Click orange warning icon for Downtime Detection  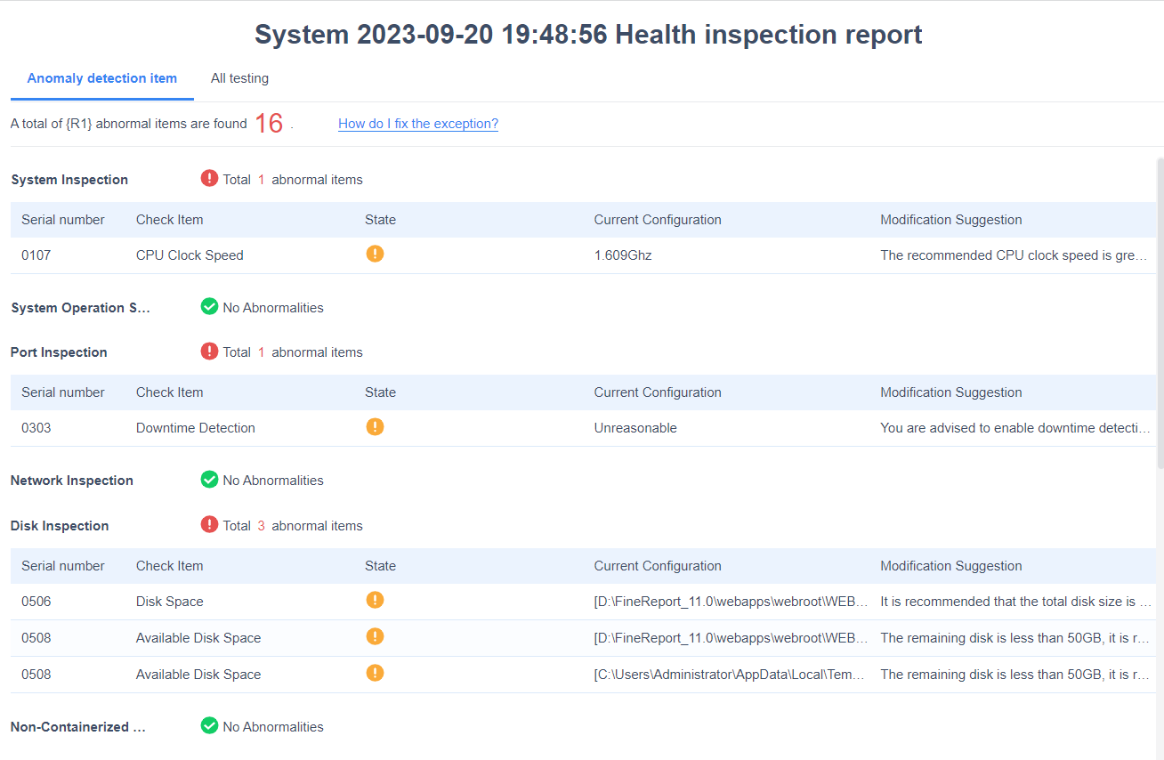[375, 426]
